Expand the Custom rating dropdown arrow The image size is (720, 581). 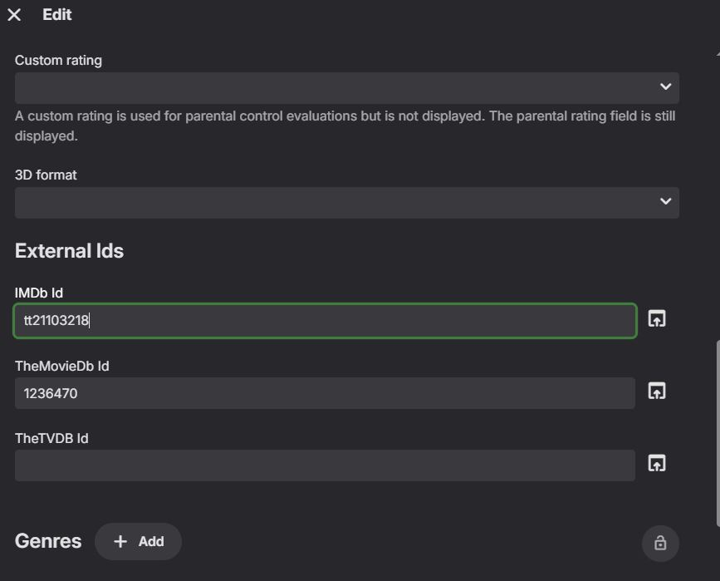[x=665, y=86]
